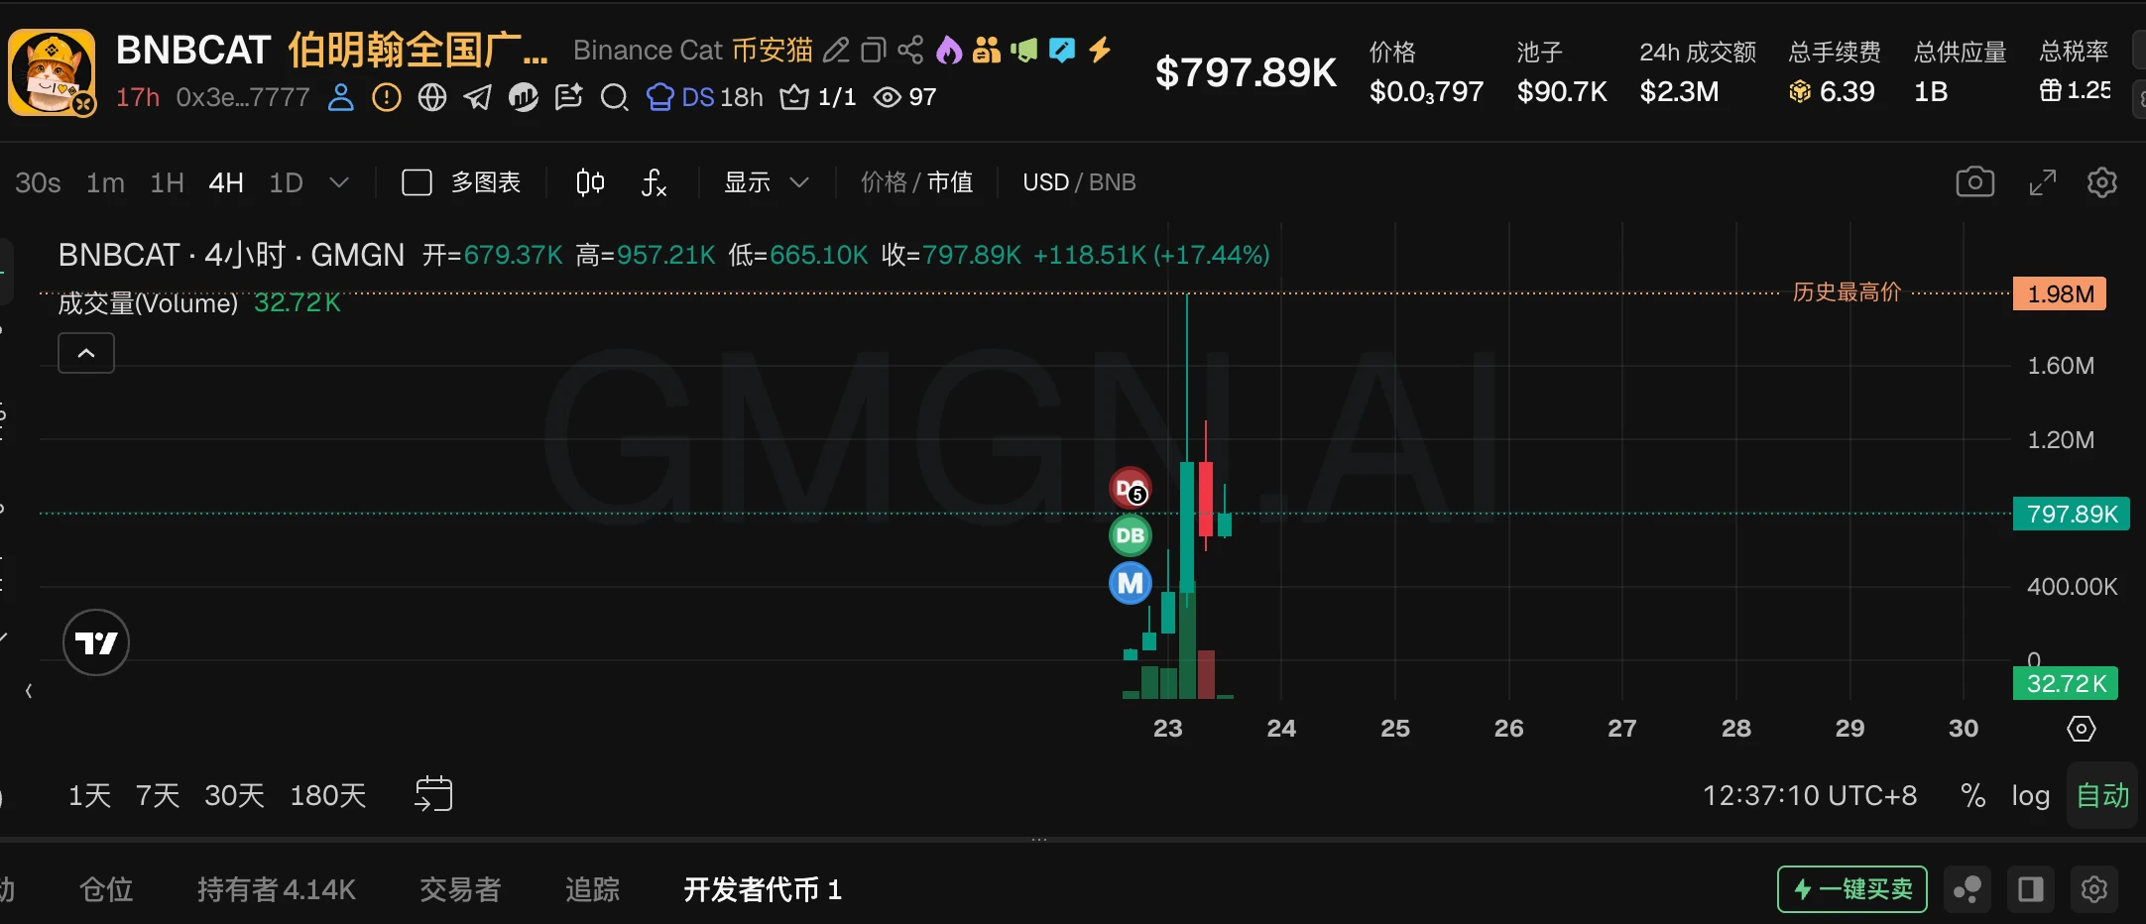Open the Telegram paper plane icon
Screen dimensions: 2146x924
pos(478,97)
